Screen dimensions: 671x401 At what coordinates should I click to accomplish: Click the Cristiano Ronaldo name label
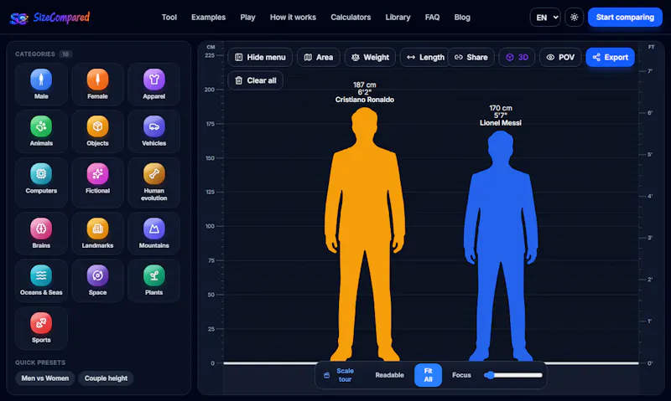pyautogui.click(x=365, y=100)
